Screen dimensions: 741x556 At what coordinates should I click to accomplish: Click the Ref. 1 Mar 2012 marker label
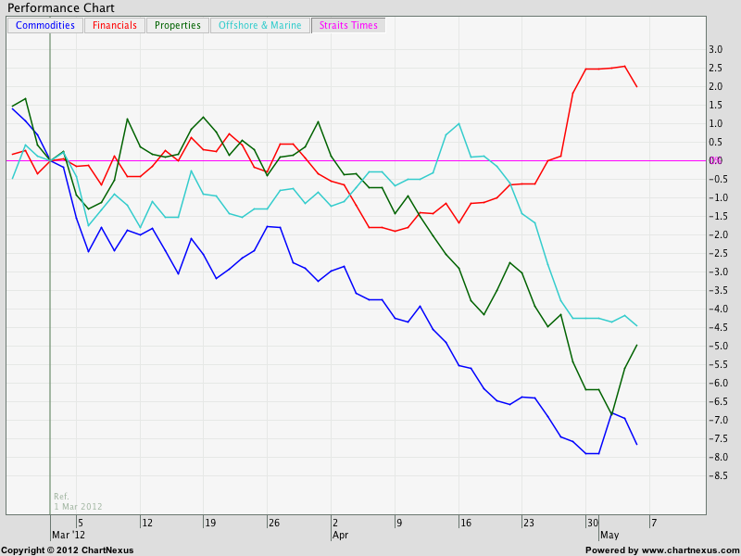point(78,501)
